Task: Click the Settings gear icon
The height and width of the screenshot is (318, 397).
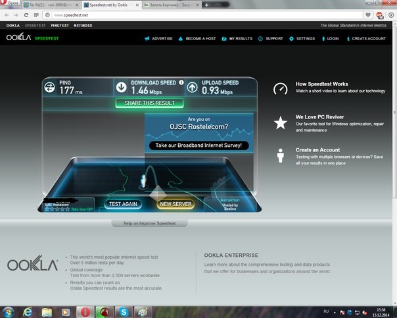Action: (291, 39)
